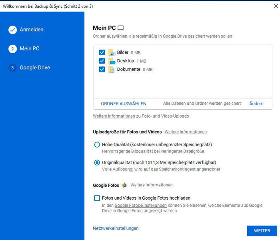Click ORDNER AUSWÄHLEN button
This screenshot has height=240, width=280.
pyautogui.click(x=124, y=104)
